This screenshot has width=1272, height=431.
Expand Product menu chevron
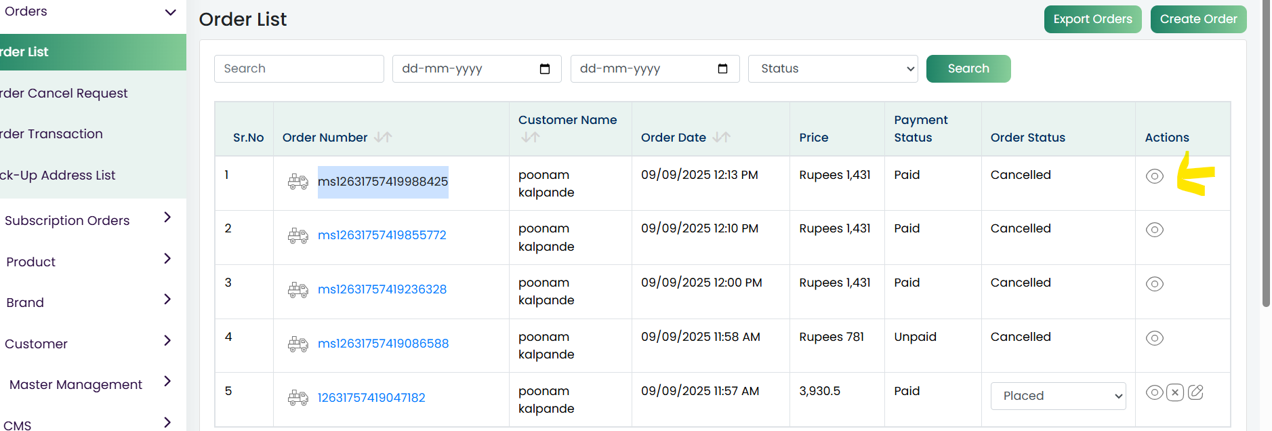(167, 258)
